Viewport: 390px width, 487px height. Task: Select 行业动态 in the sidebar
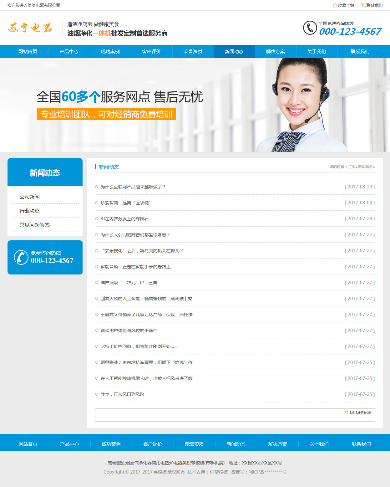point(30,211)
